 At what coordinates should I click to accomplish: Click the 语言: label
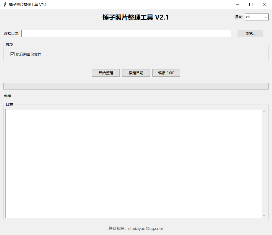pos(239,17)
